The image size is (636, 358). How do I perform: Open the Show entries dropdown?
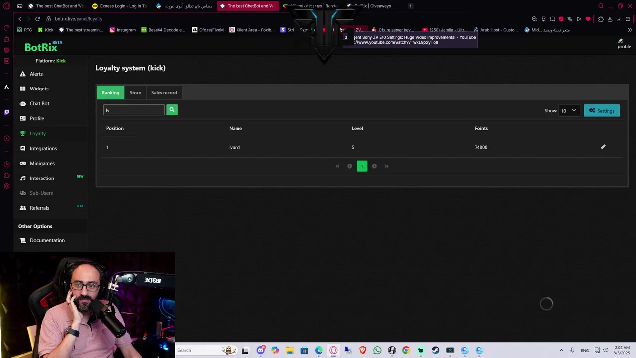point(569,111)
